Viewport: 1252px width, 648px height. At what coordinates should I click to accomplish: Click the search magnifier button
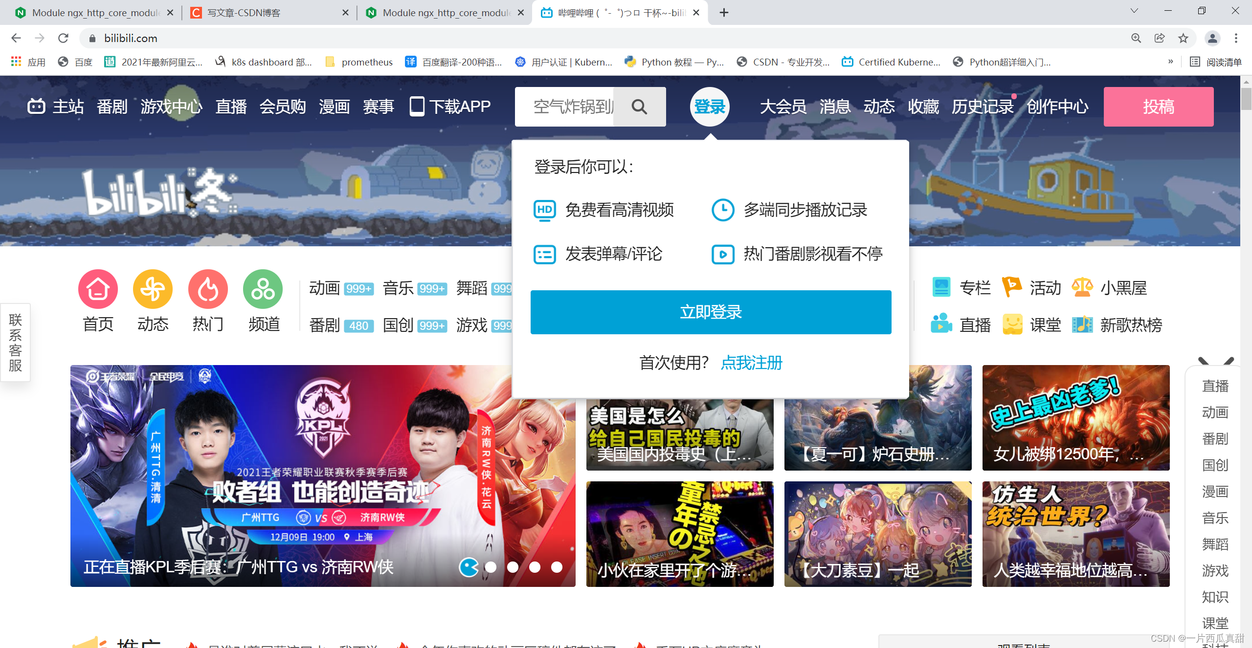click(639, 107)
